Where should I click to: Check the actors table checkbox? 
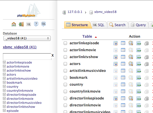click(65, 64)
